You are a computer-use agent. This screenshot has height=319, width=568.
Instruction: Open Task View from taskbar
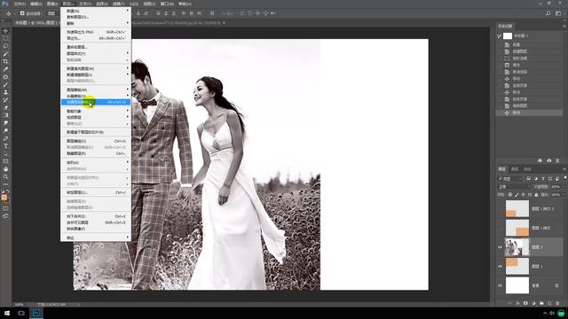click(x=21, y=313)
